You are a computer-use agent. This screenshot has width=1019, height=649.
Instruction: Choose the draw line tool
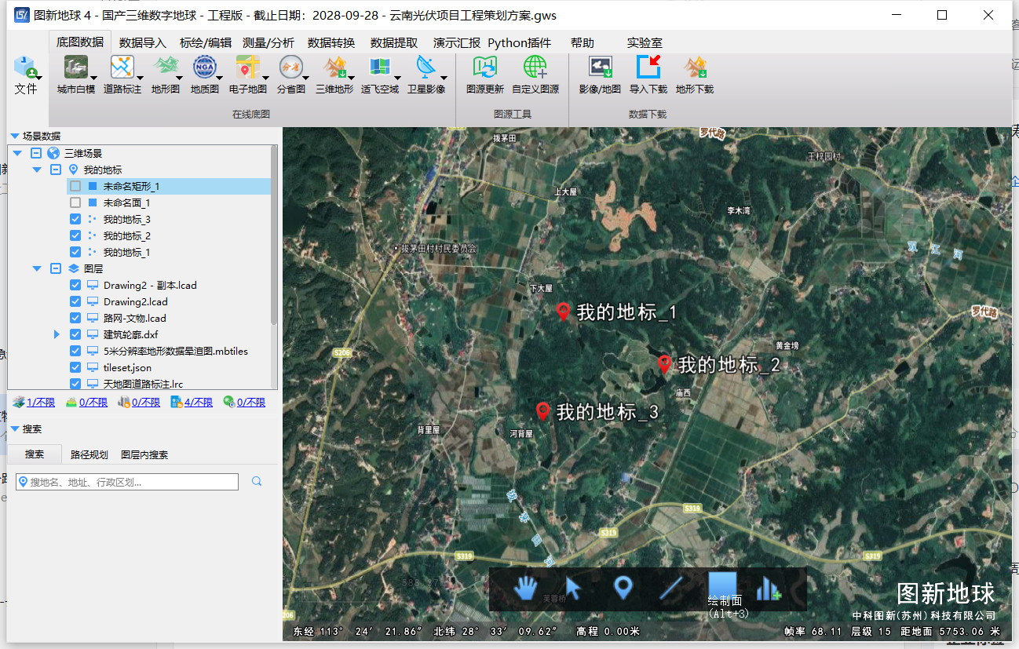671,588
